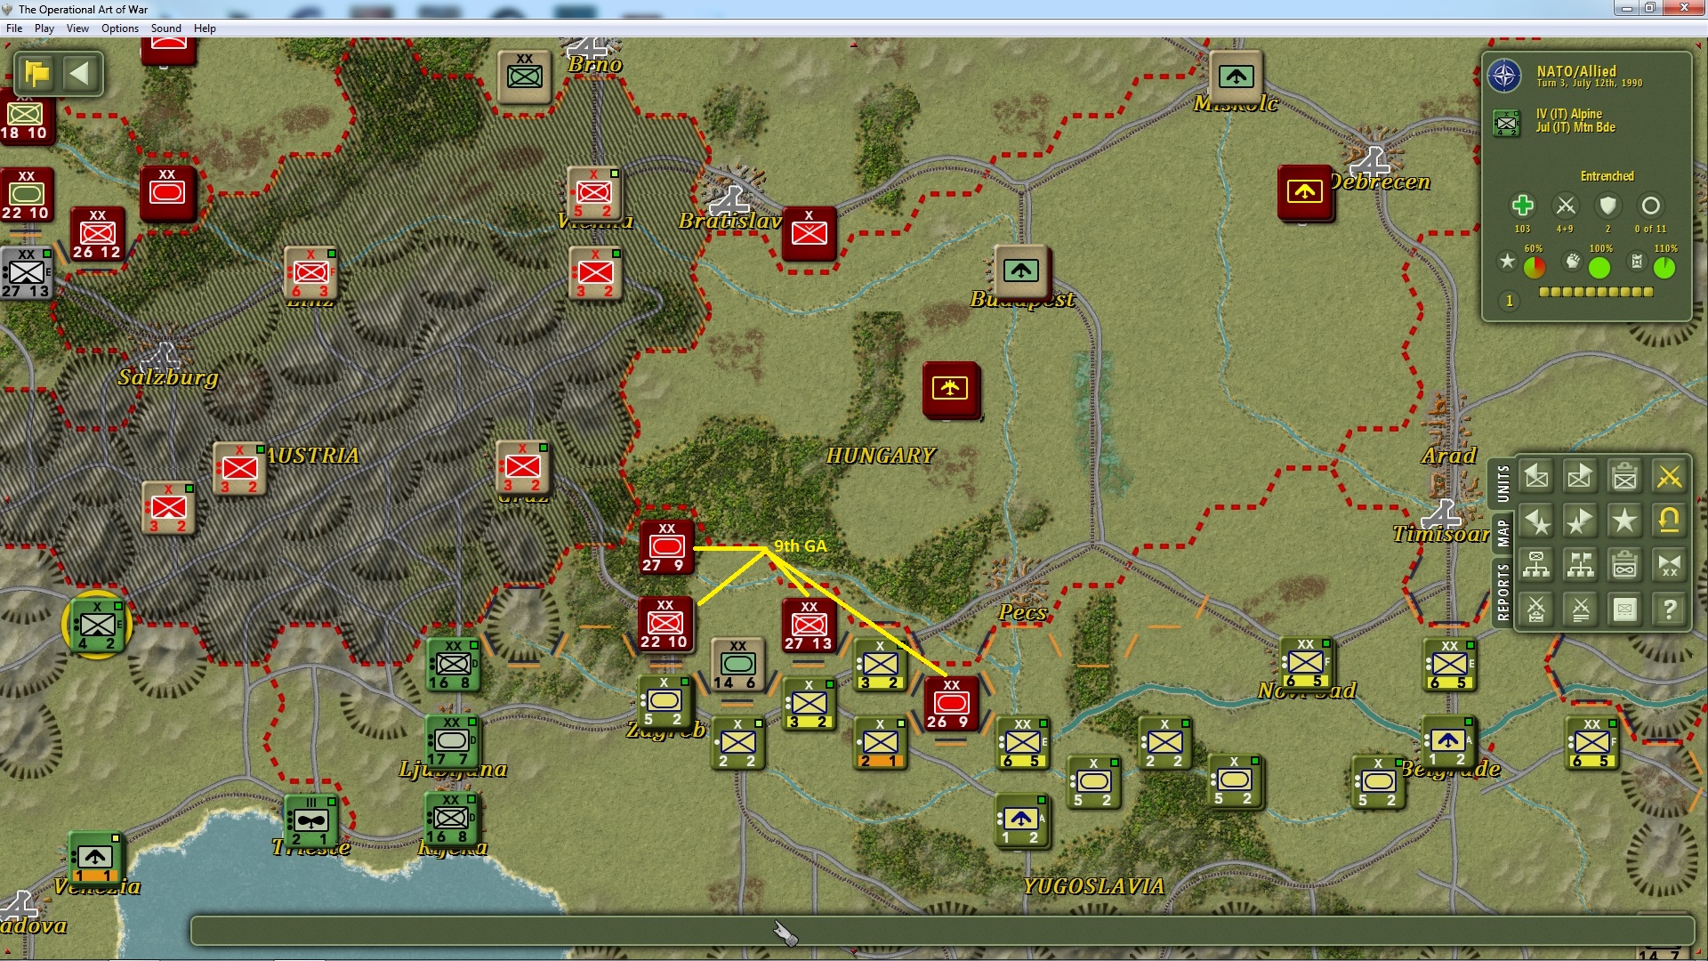Switch to the UNITS tab
The height and width of the screenshot is (961, 1708).
click(x=1503, y=483)
